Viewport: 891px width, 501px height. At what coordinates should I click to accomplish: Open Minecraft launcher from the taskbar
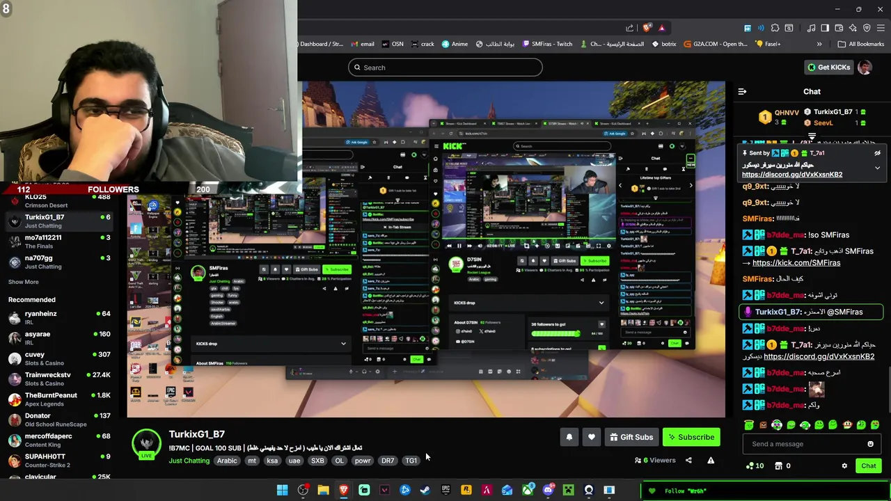(568, 491)
